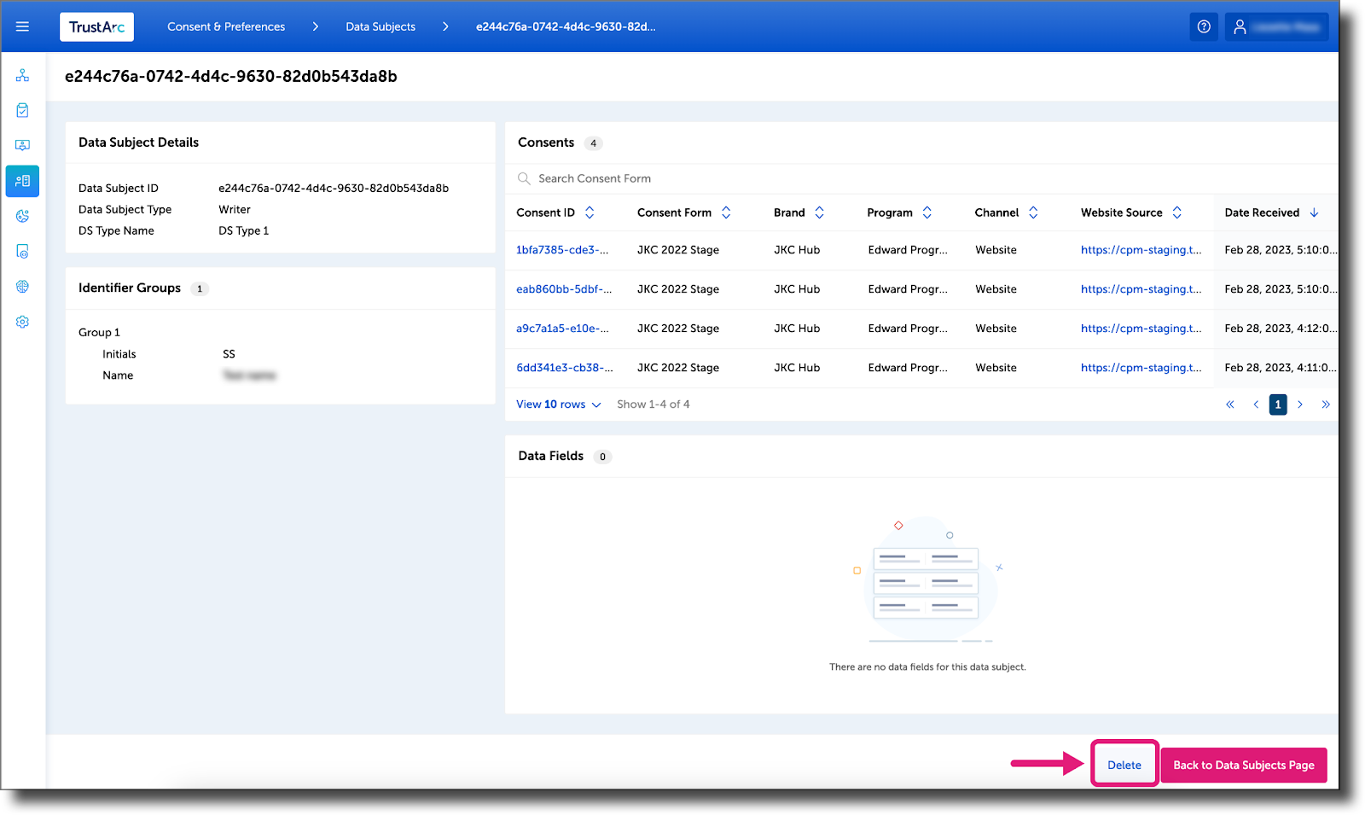The width and height of the screenshot is (1365, 815).
Task: Click the pie-chart sidebar icon
Action: (x=22, y=216)
